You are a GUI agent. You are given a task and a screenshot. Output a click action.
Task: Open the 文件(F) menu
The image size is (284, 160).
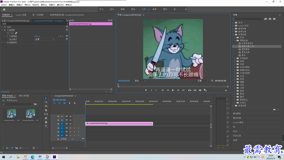click(x=4, y=5)
